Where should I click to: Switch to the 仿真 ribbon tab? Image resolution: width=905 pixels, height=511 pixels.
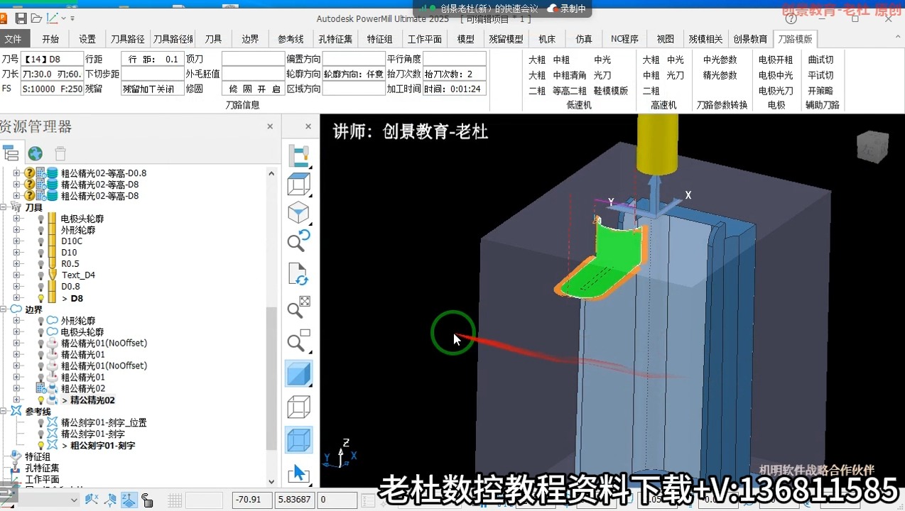click(584, 39)
